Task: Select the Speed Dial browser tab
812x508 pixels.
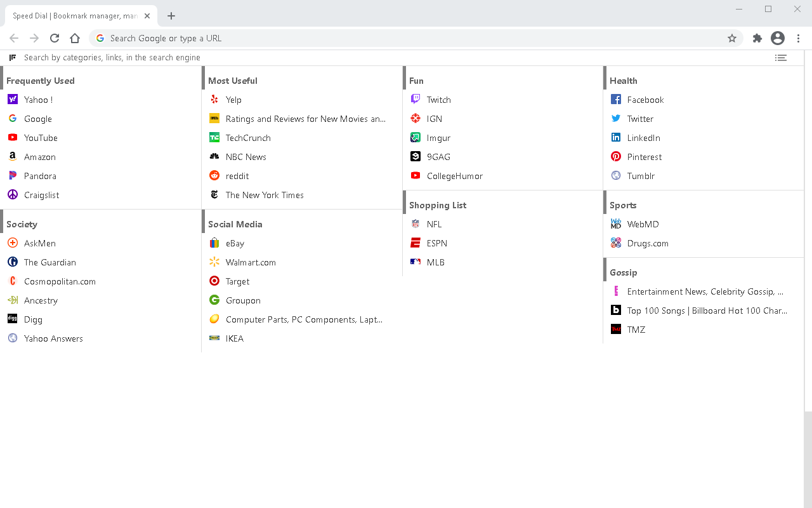Action: [x=75, y=16]
